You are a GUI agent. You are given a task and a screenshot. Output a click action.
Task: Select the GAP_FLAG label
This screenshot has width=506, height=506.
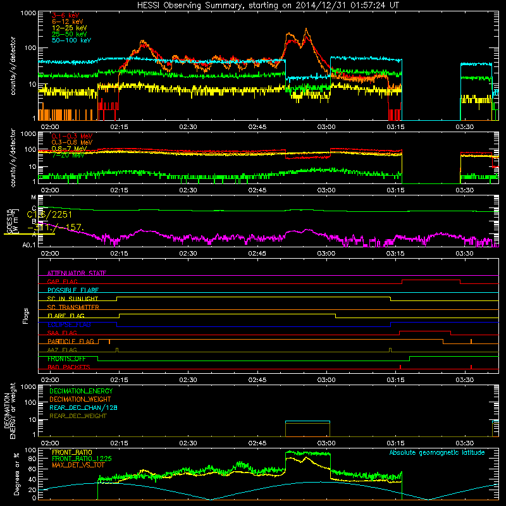coord(62,281)
